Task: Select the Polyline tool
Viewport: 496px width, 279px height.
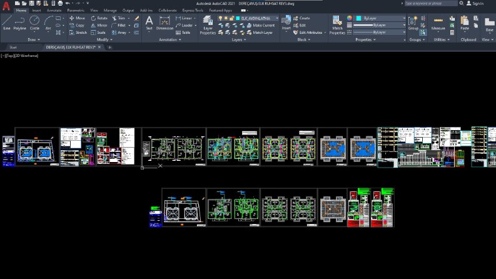Action: [x=19, y=23]
